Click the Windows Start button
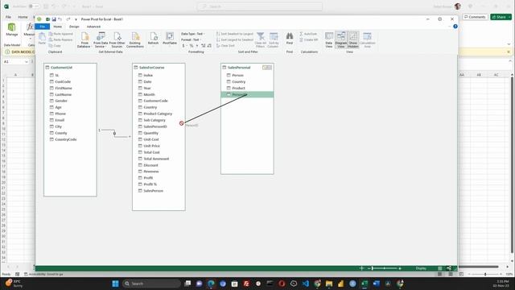 coord(115,284)
